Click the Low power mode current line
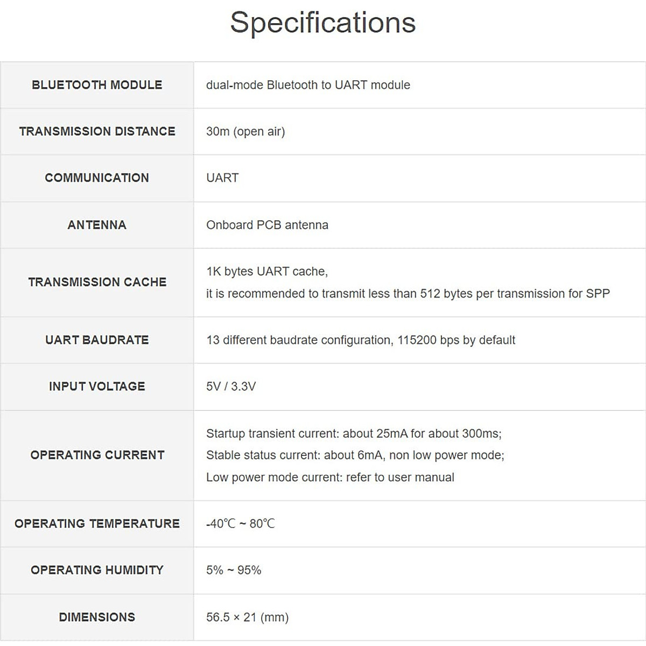 tap(330, 478)
